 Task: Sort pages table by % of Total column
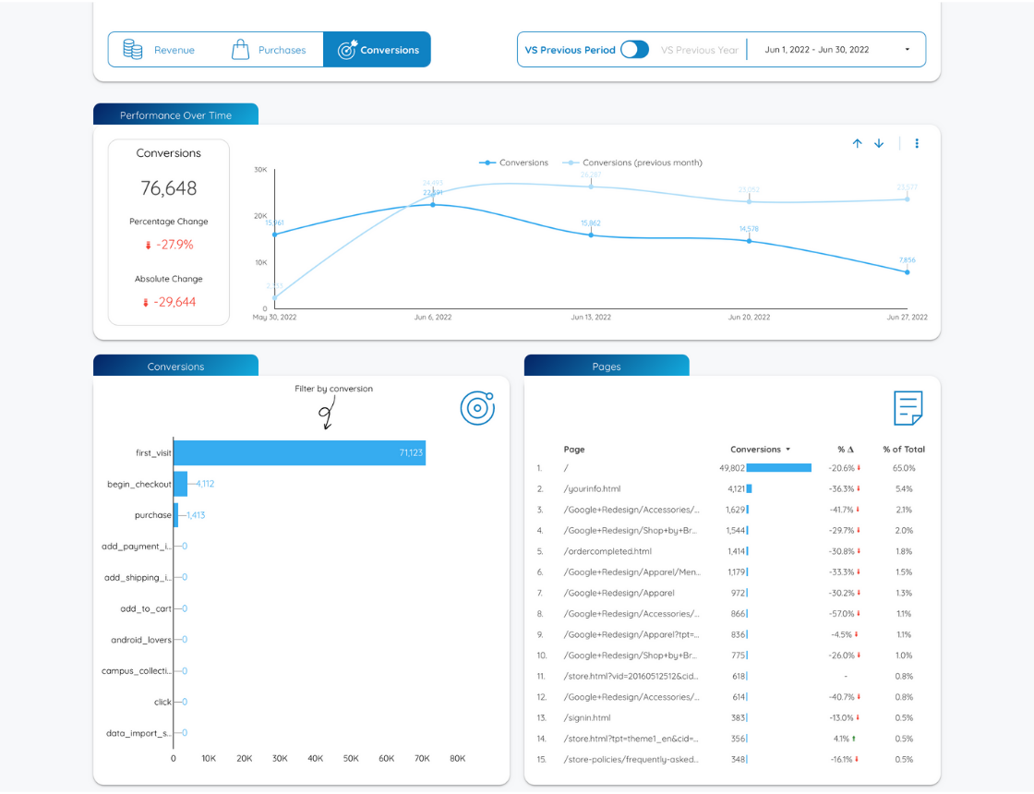click(x=903, y=450)
